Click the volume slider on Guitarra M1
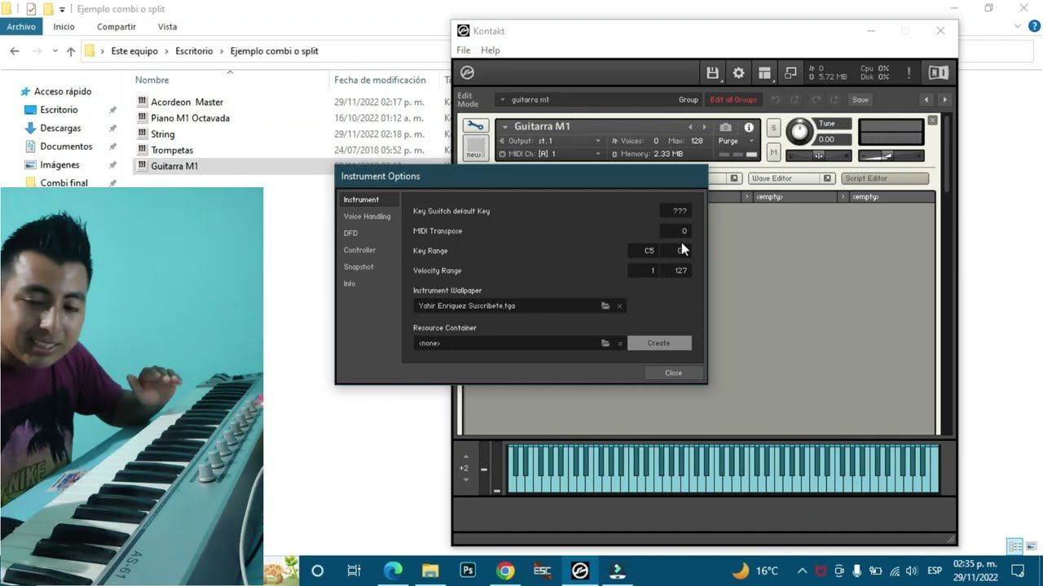The image size is (1043, 586). pyautogui.click(x=891, y=155)
